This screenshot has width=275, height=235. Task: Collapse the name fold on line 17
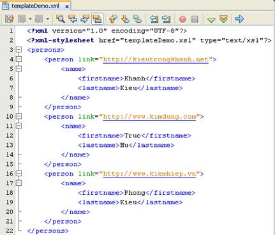click(19, 183)
